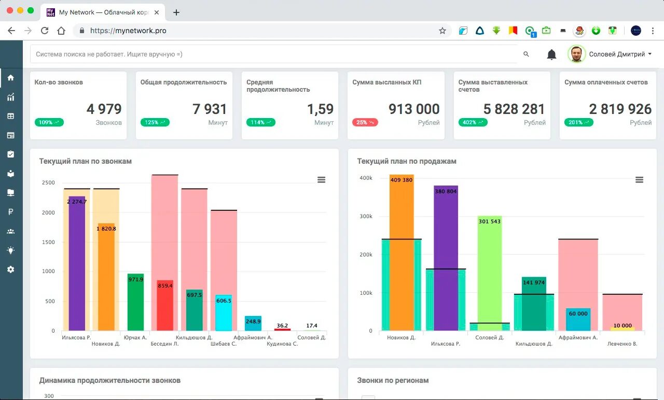The width and height of the screenshot is (664, 400).
Task: Open the ruble finance sidebar icon
Action: coord(10,212)
